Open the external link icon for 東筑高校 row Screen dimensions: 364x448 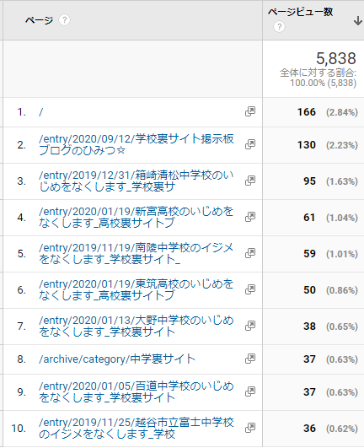[250, 289]
